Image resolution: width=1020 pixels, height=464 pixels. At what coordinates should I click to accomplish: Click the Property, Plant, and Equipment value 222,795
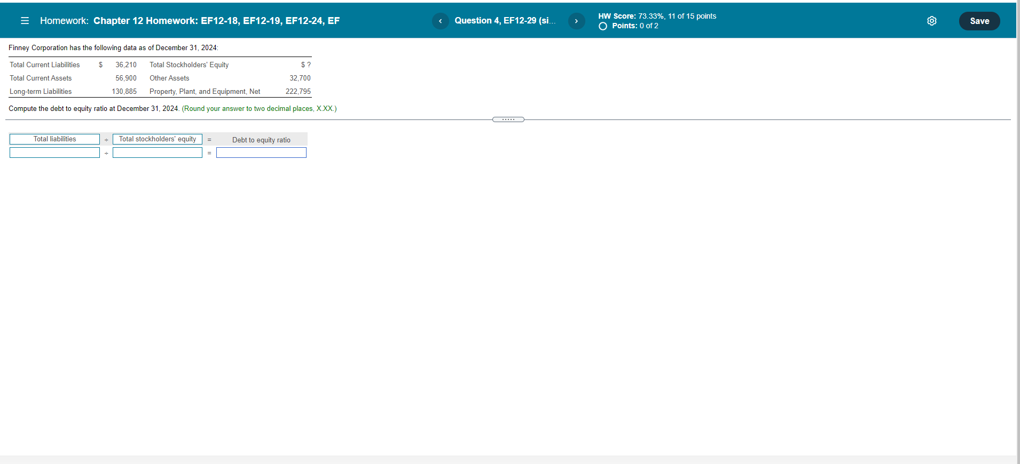(298, 91)
